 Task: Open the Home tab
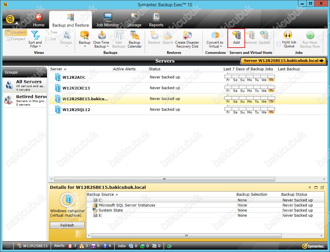point(39,20)
